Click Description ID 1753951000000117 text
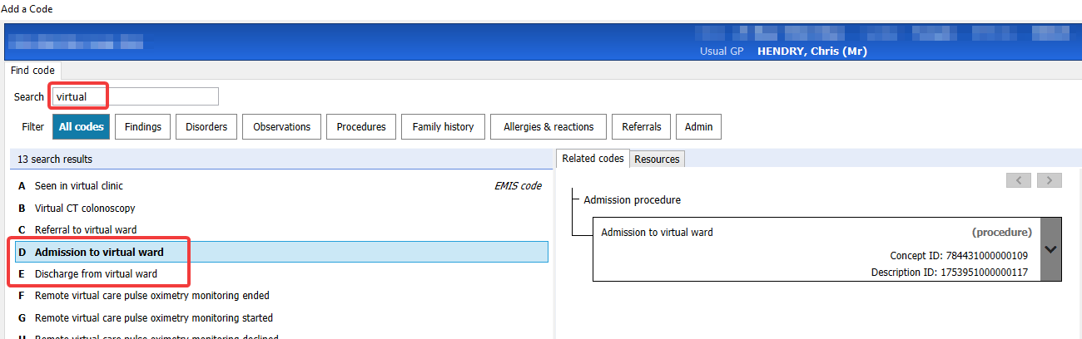The width and height of the screenshot is (1082, 339). (x=950, y=272)
